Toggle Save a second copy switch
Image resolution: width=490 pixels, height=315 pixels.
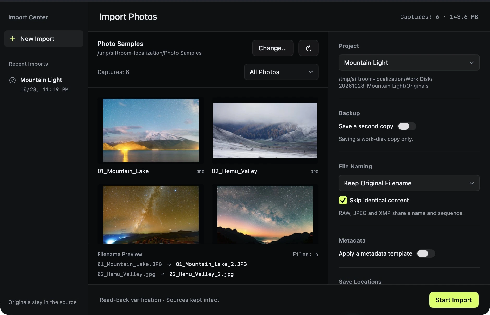(x=407, y=126)
